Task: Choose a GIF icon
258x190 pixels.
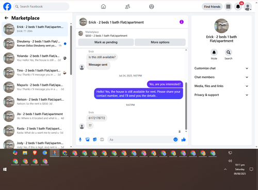Action: (102, 139)
